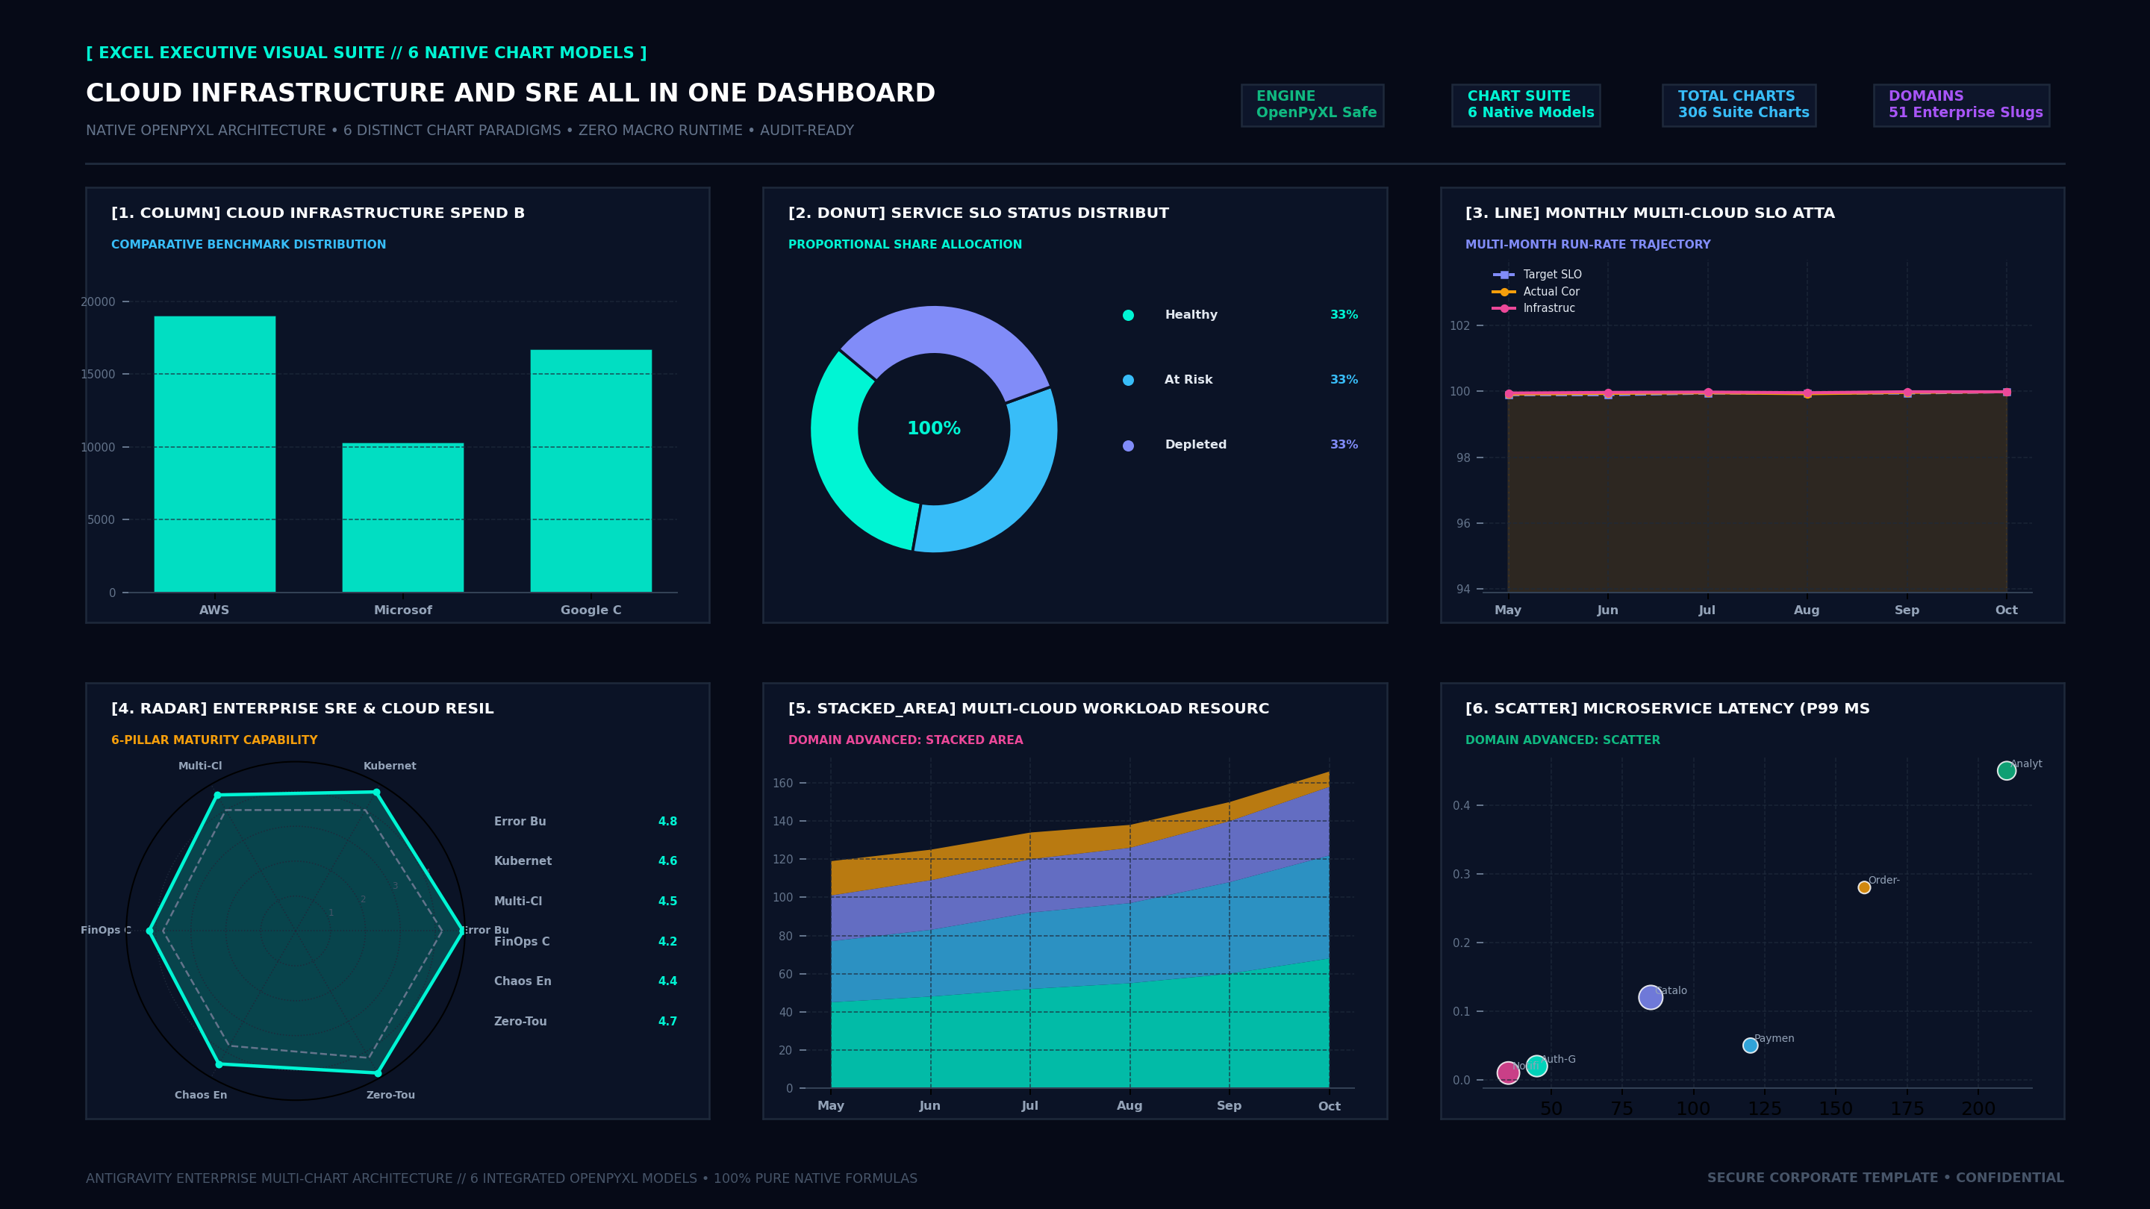This screenshot has width=2150, height=1209.
Task: Select the AWS column bar
Action: coord(214,454)
